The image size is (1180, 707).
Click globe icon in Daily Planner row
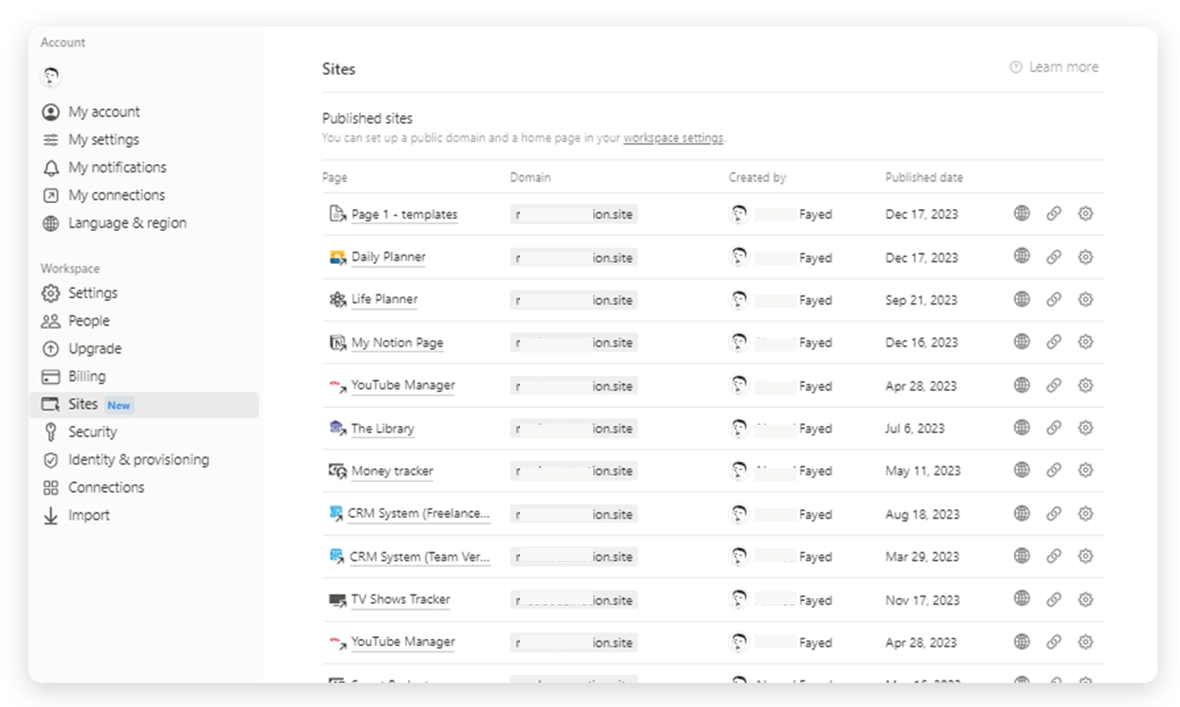point(1022,256)
